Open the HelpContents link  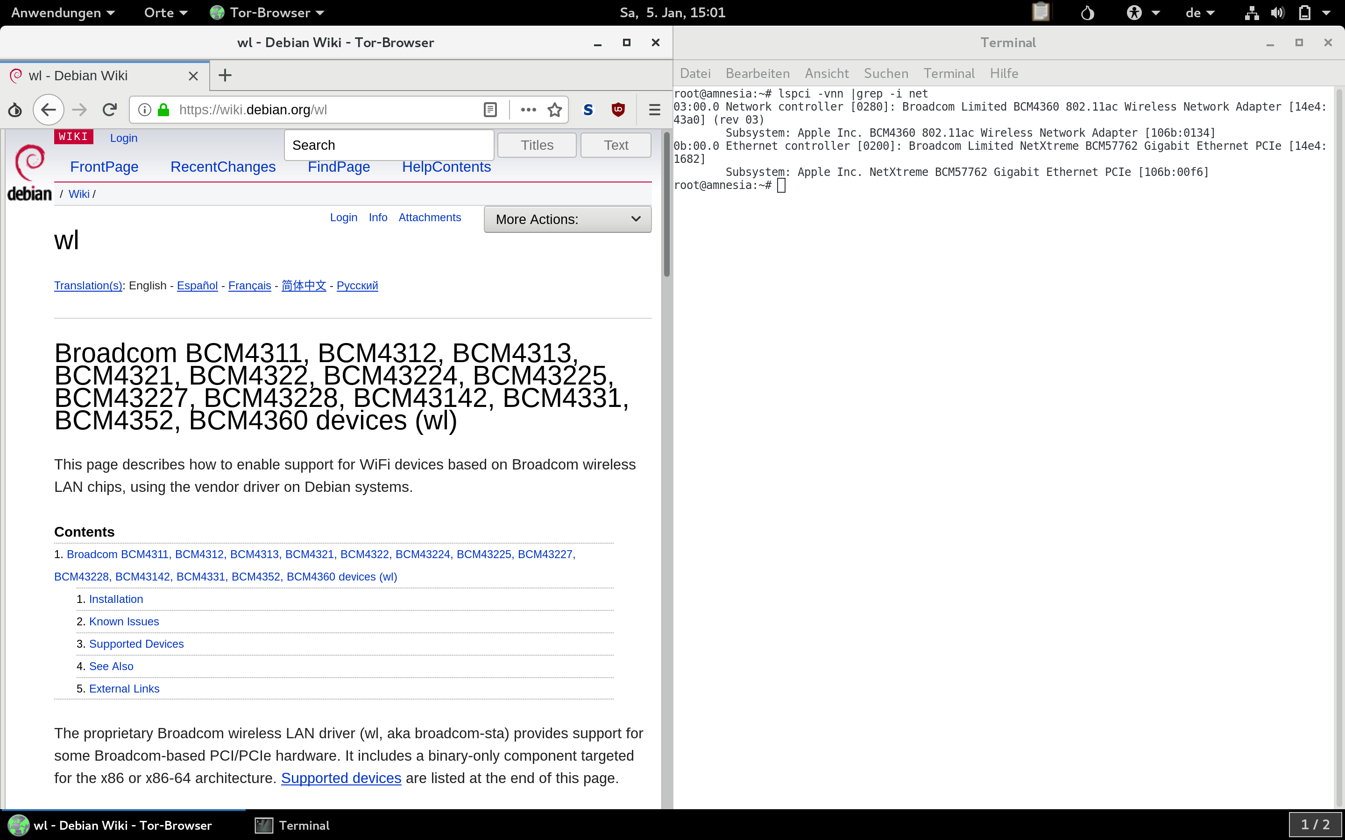446,167
